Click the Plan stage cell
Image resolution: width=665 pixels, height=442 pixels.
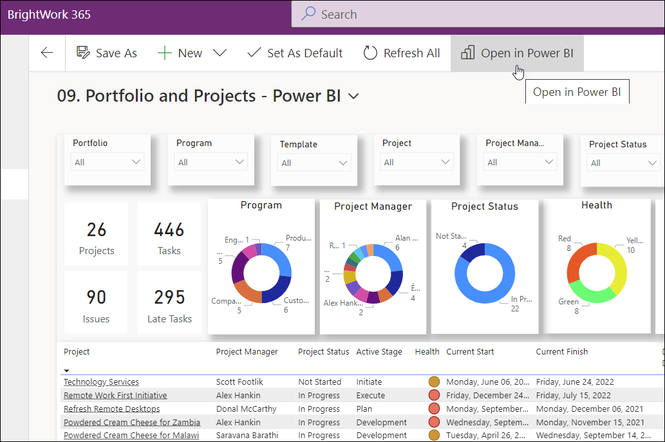(x=364, y=409)
